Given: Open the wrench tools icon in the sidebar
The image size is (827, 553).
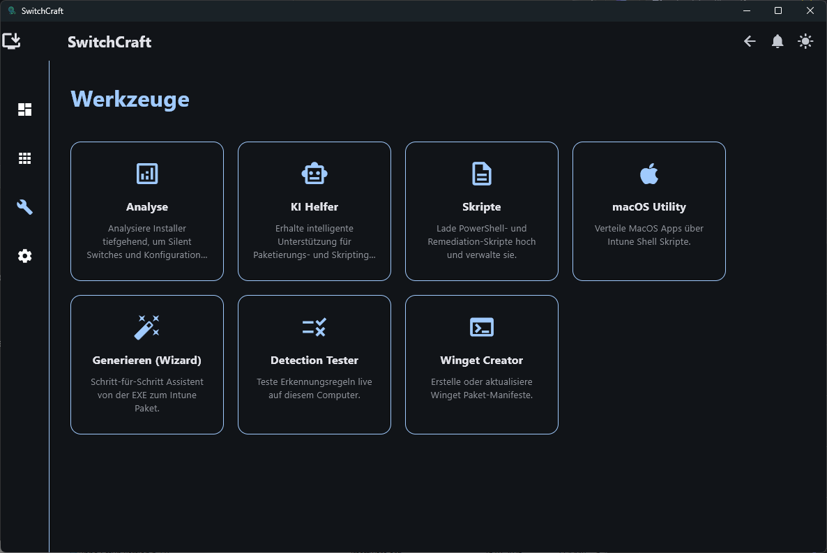Looking at the screenshot, I should (25, 207).
